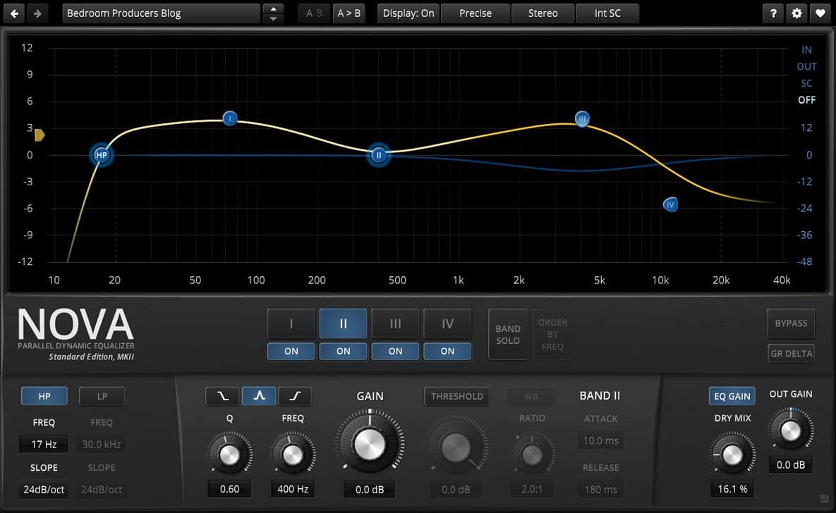
Task: Open the HP slope 24dB/oct selector
Action: coord(44,489)
